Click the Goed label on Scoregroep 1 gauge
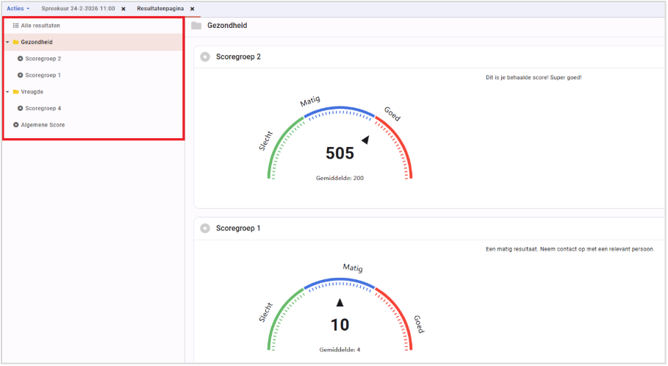 (x=419, y=325)
